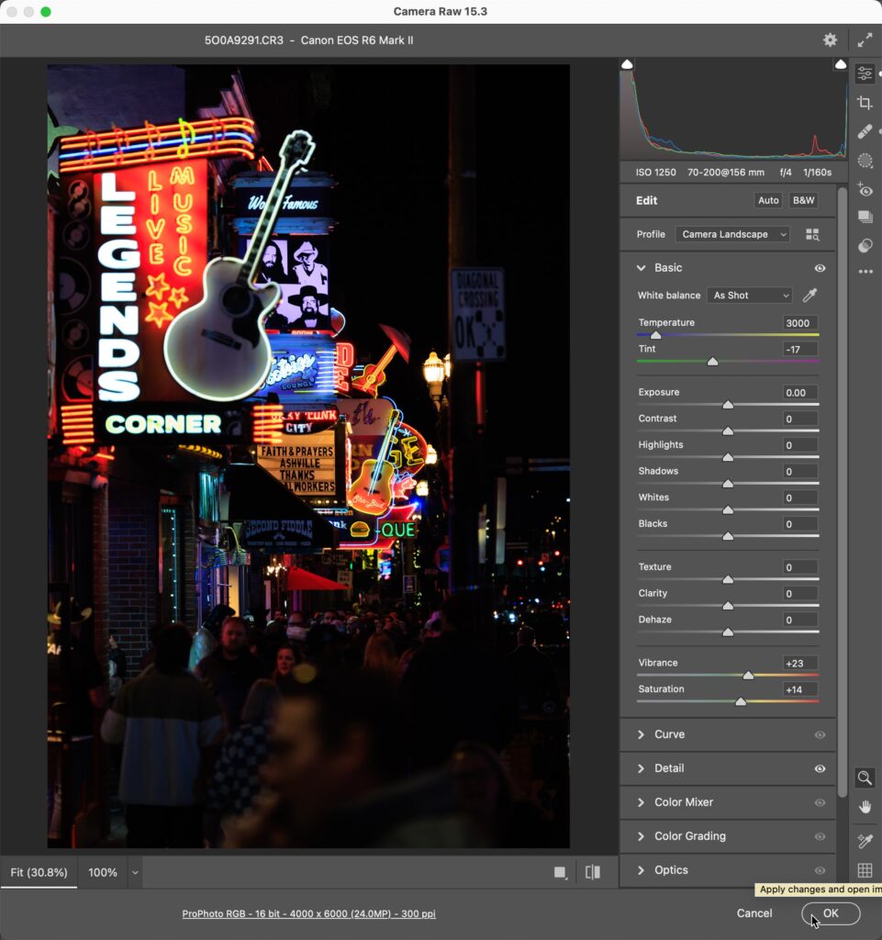
Task: Click the histogram graph
Action: coord(733,109)
